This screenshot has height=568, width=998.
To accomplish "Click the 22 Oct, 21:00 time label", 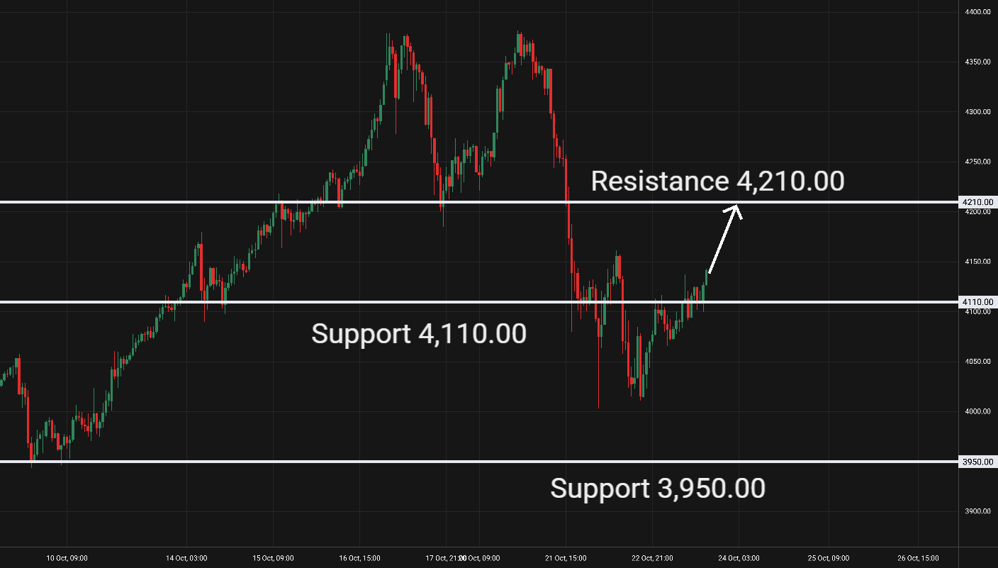I will [x=652, y=558].
